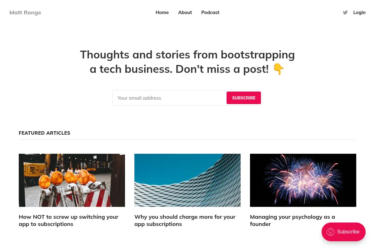Read How NOT to screw up switching article
Screen dimensions: 375x250
tap(68, 220)
